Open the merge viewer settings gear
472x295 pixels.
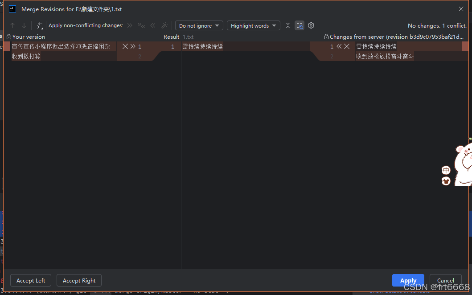(311, 25)
